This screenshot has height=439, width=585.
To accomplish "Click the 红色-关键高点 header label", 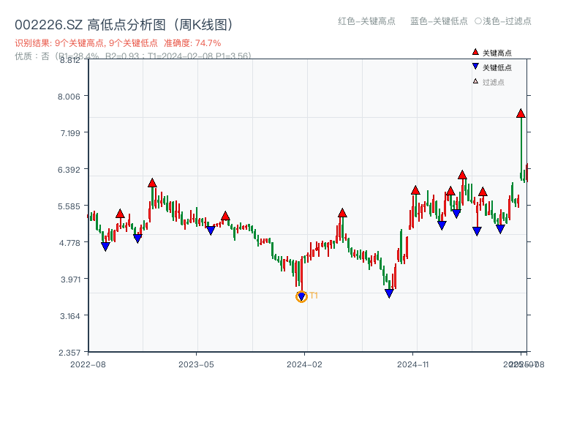I will pyautogui.click(x=366, y=21).
